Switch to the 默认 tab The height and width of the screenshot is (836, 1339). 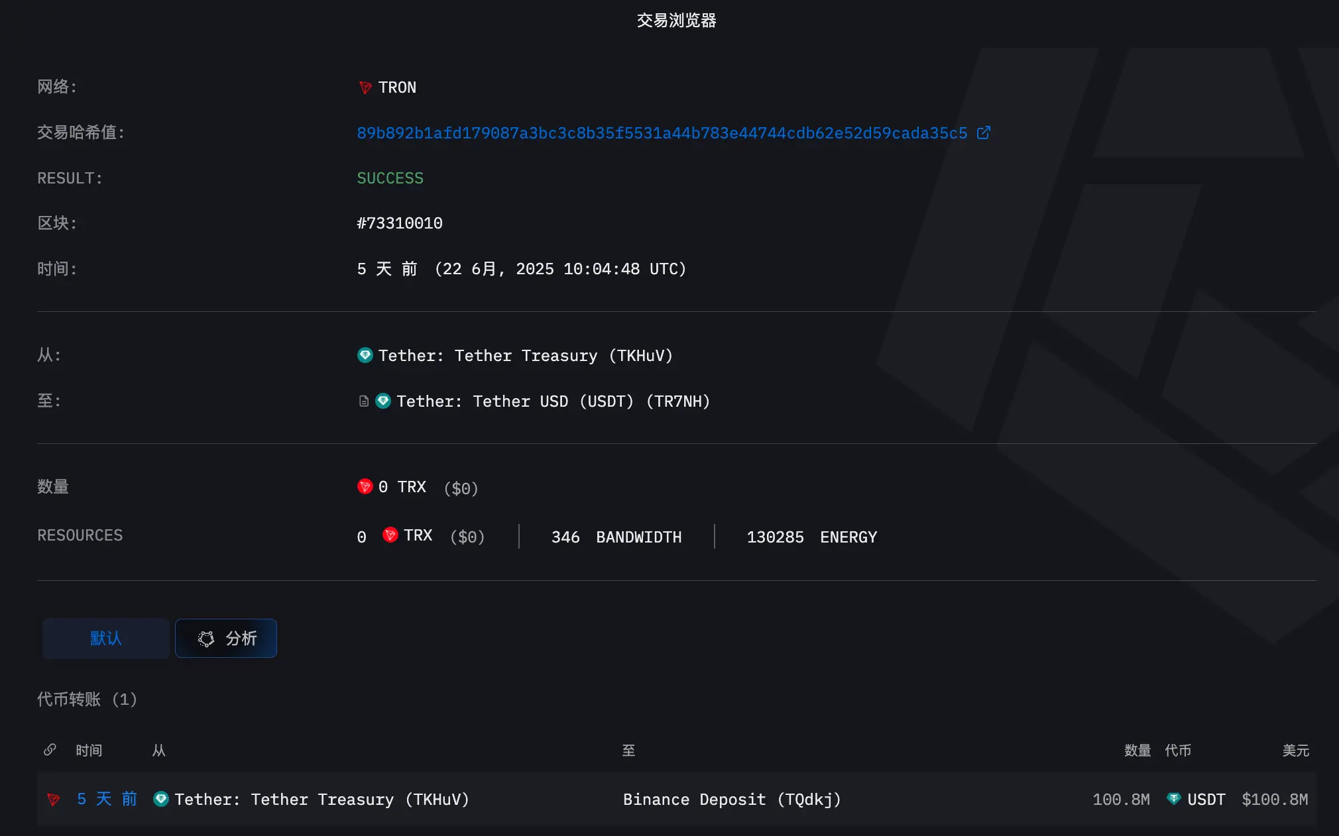105,638
